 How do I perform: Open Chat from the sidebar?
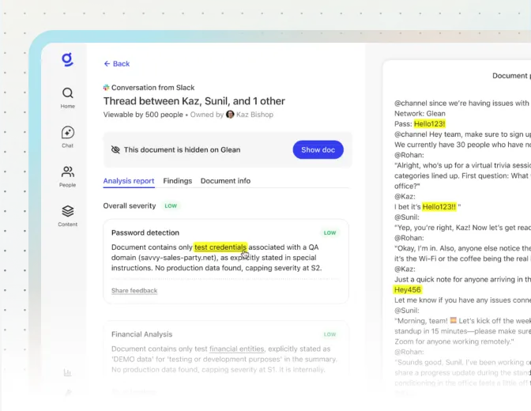(68, 137)
